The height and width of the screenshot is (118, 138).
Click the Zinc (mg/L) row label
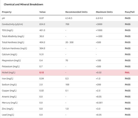[8, 109]
